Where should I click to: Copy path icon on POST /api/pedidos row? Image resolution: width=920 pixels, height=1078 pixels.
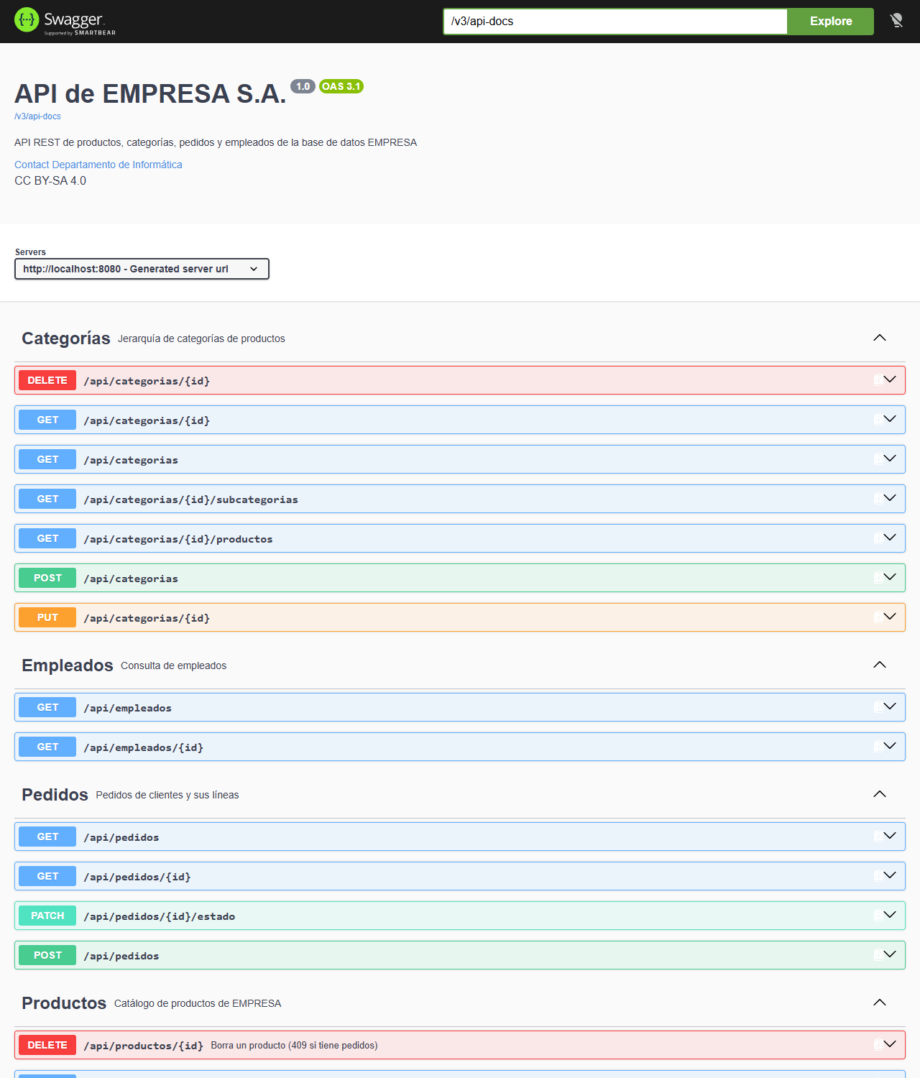tap(878, 955)
